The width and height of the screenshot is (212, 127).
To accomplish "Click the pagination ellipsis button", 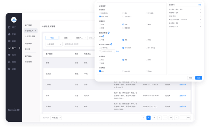I will point(165,118).
